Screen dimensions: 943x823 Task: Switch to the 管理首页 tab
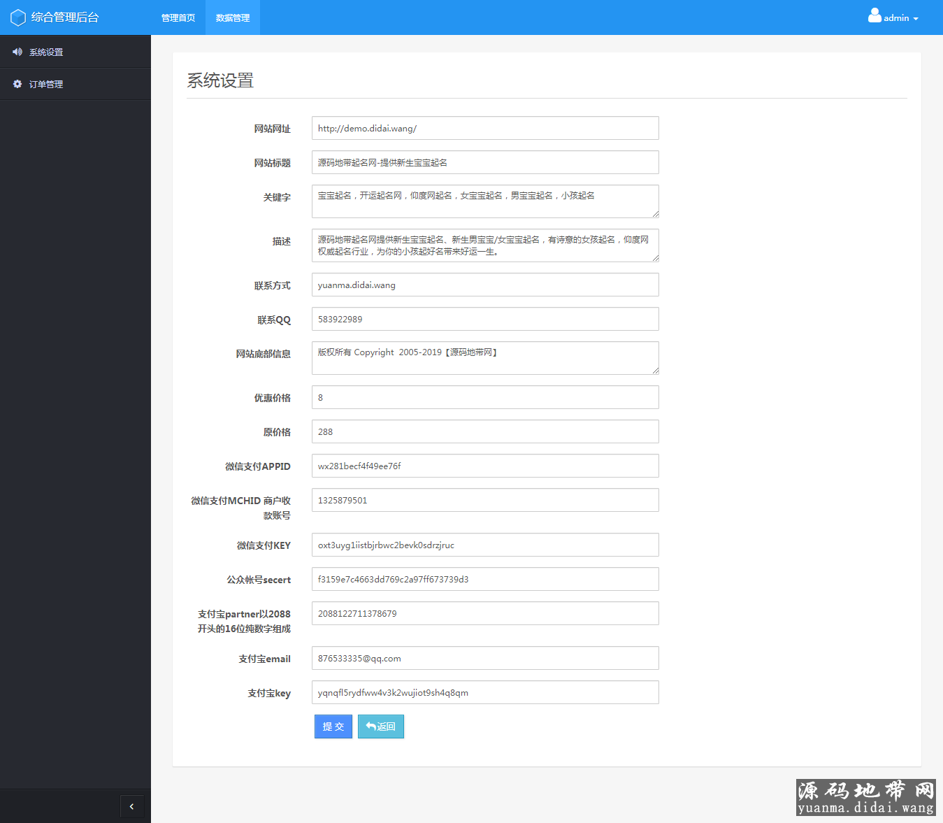(x=178, y=17)
